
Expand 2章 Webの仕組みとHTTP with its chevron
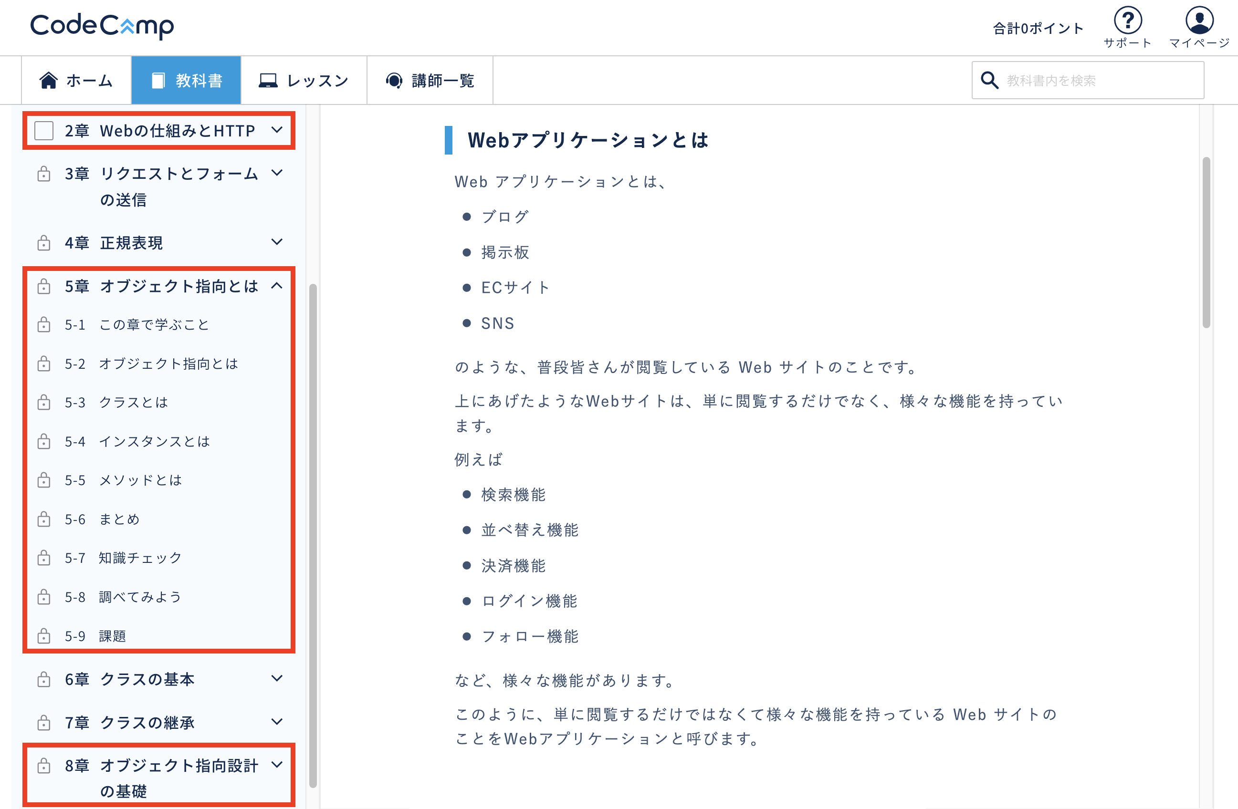coord(277,129)
